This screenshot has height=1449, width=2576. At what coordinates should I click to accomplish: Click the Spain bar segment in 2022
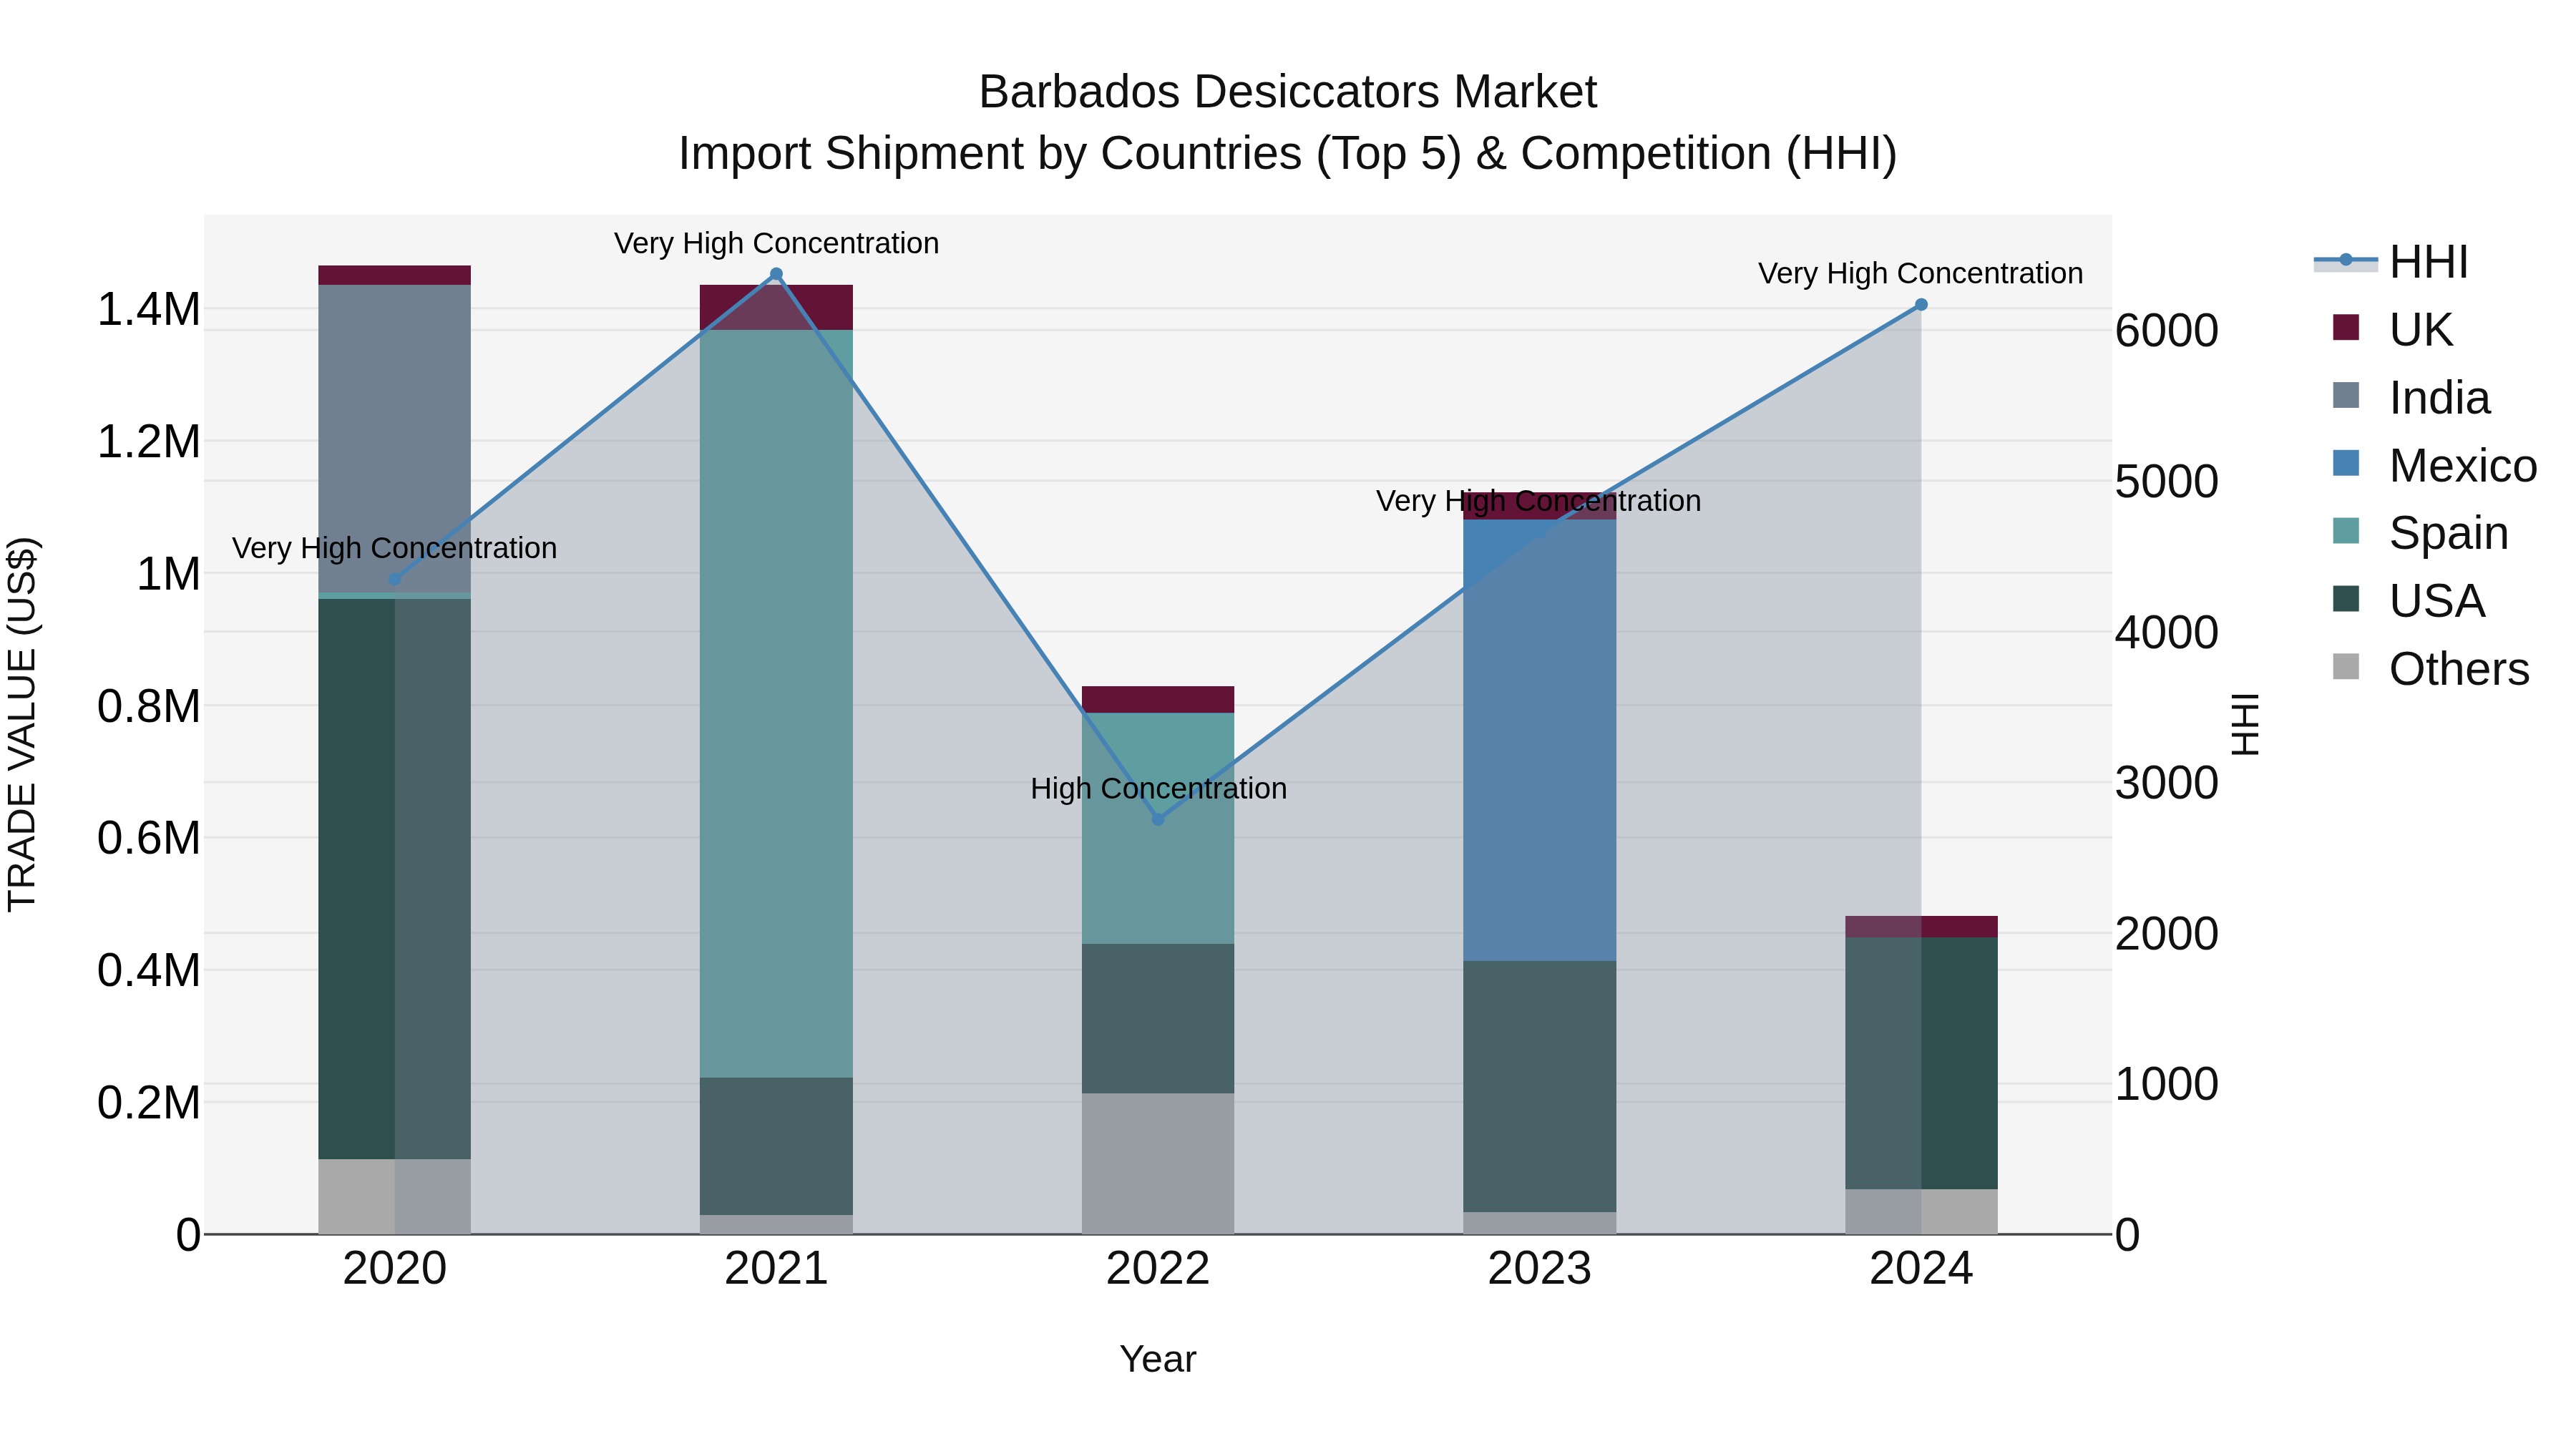(1158, 828)
